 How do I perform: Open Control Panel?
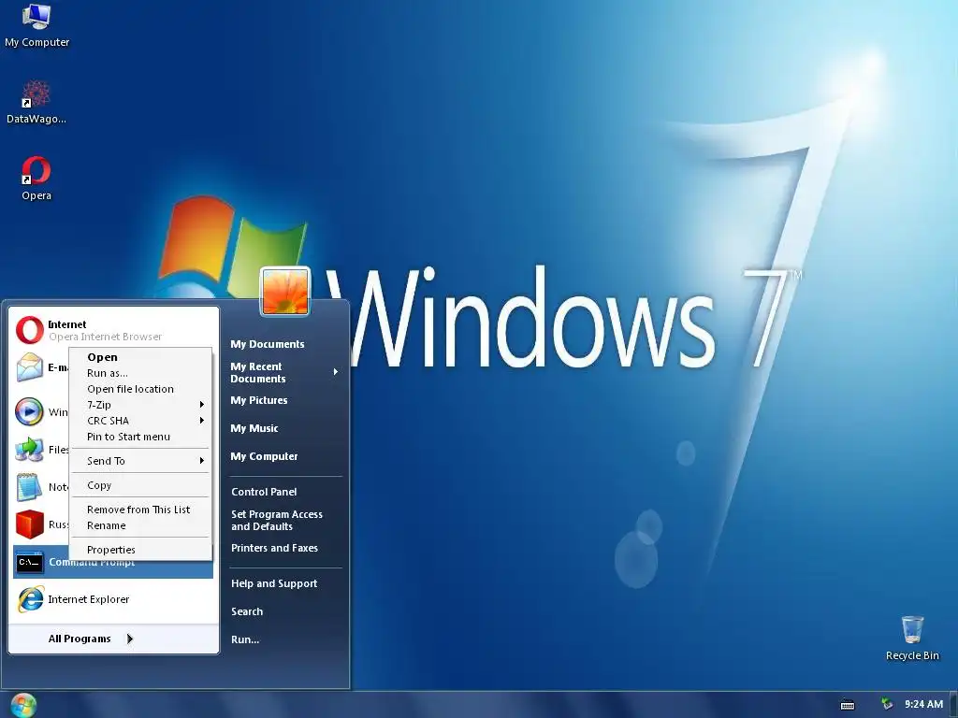point(264,492)
